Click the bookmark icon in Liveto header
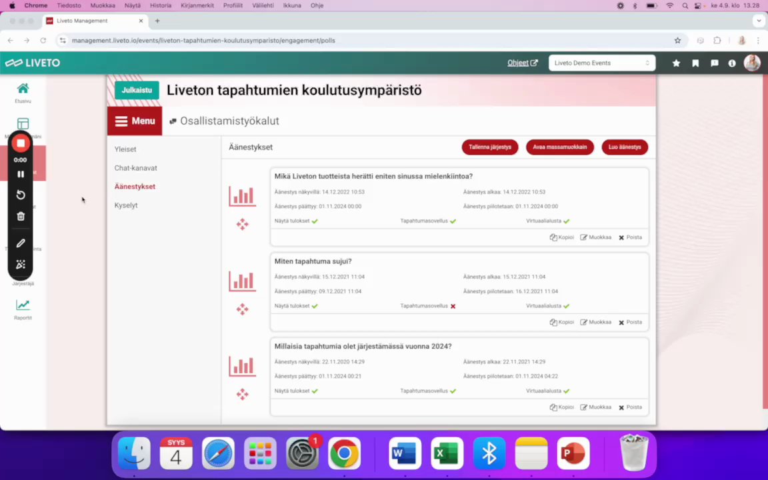This screenshot has height=480, width=768. point(695,63)
